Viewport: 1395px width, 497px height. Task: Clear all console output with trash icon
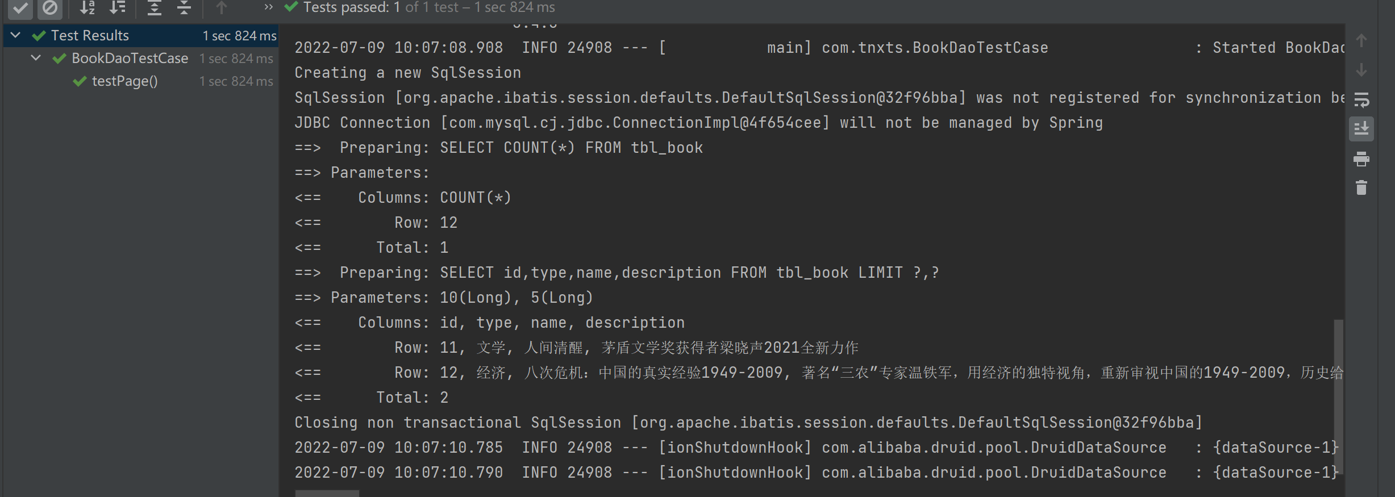(1361, 187)
